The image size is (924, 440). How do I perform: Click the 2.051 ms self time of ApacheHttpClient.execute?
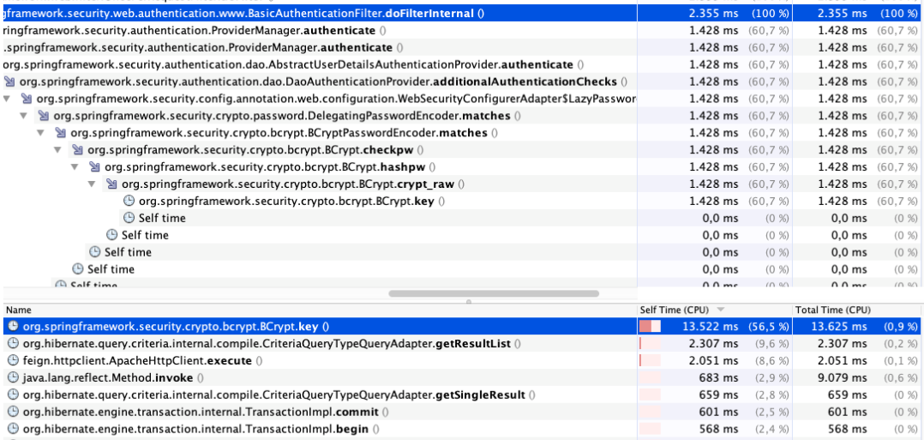tap(714, 360)
